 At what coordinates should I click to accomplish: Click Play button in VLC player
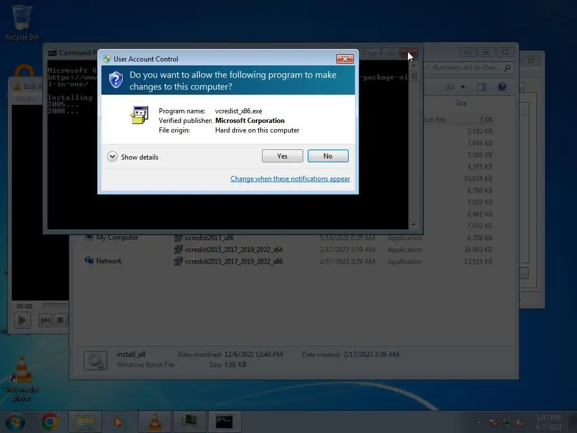(22, 320)
